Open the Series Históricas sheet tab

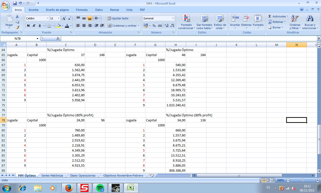click(52, 175)
